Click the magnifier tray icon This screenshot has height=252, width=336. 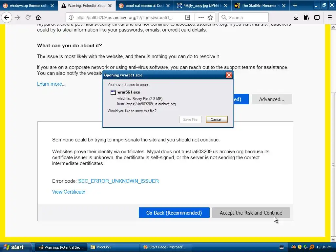312,247
